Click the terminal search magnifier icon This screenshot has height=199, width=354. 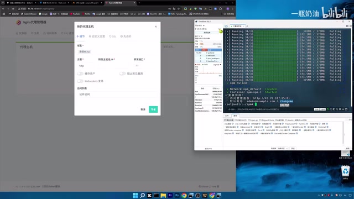[x=337, y=109]
